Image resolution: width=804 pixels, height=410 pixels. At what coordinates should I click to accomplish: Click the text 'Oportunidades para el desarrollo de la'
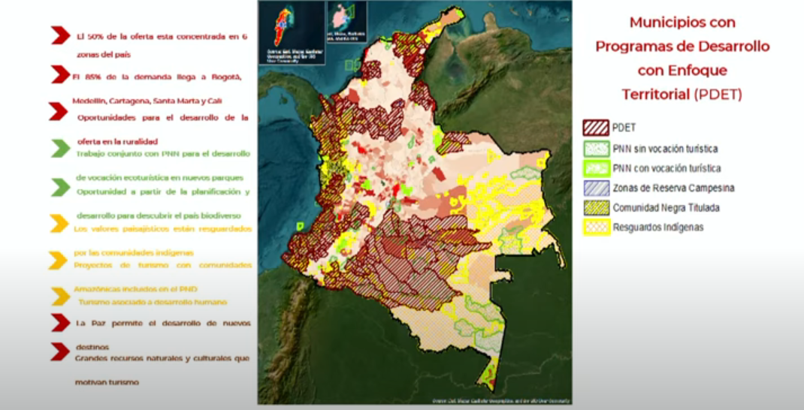[x=163, y=117]
